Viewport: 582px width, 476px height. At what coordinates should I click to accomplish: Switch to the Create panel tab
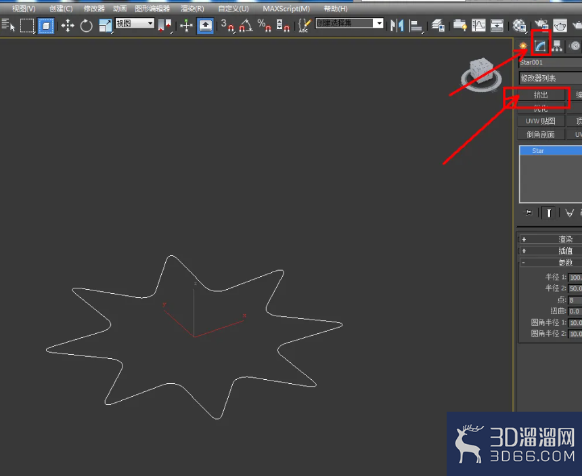click(523, 46)
